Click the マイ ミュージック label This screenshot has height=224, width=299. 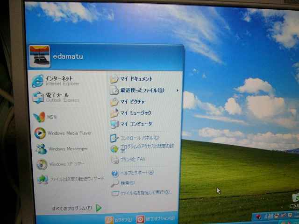pyautogui.click(x=136, y=113)
